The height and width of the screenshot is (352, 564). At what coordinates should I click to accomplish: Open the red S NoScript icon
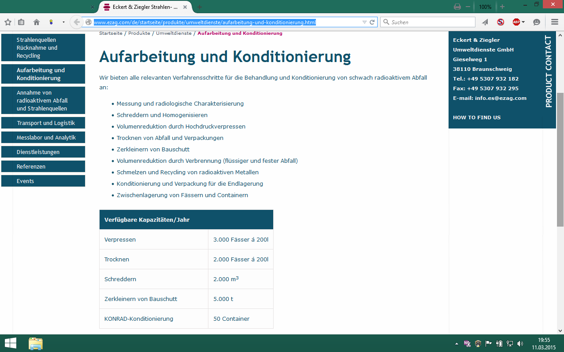point(501,22)
